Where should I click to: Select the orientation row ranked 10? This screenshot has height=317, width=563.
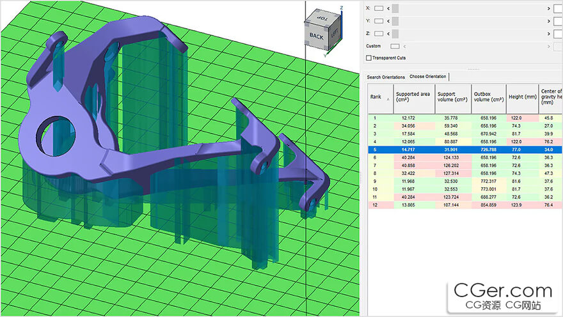tap(465, 189)
